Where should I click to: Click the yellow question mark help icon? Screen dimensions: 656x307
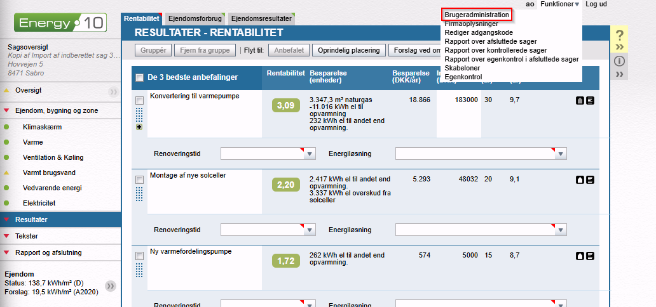[620, 36]
